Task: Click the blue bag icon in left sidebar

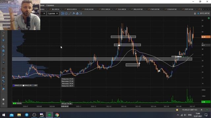Action: 3,40
